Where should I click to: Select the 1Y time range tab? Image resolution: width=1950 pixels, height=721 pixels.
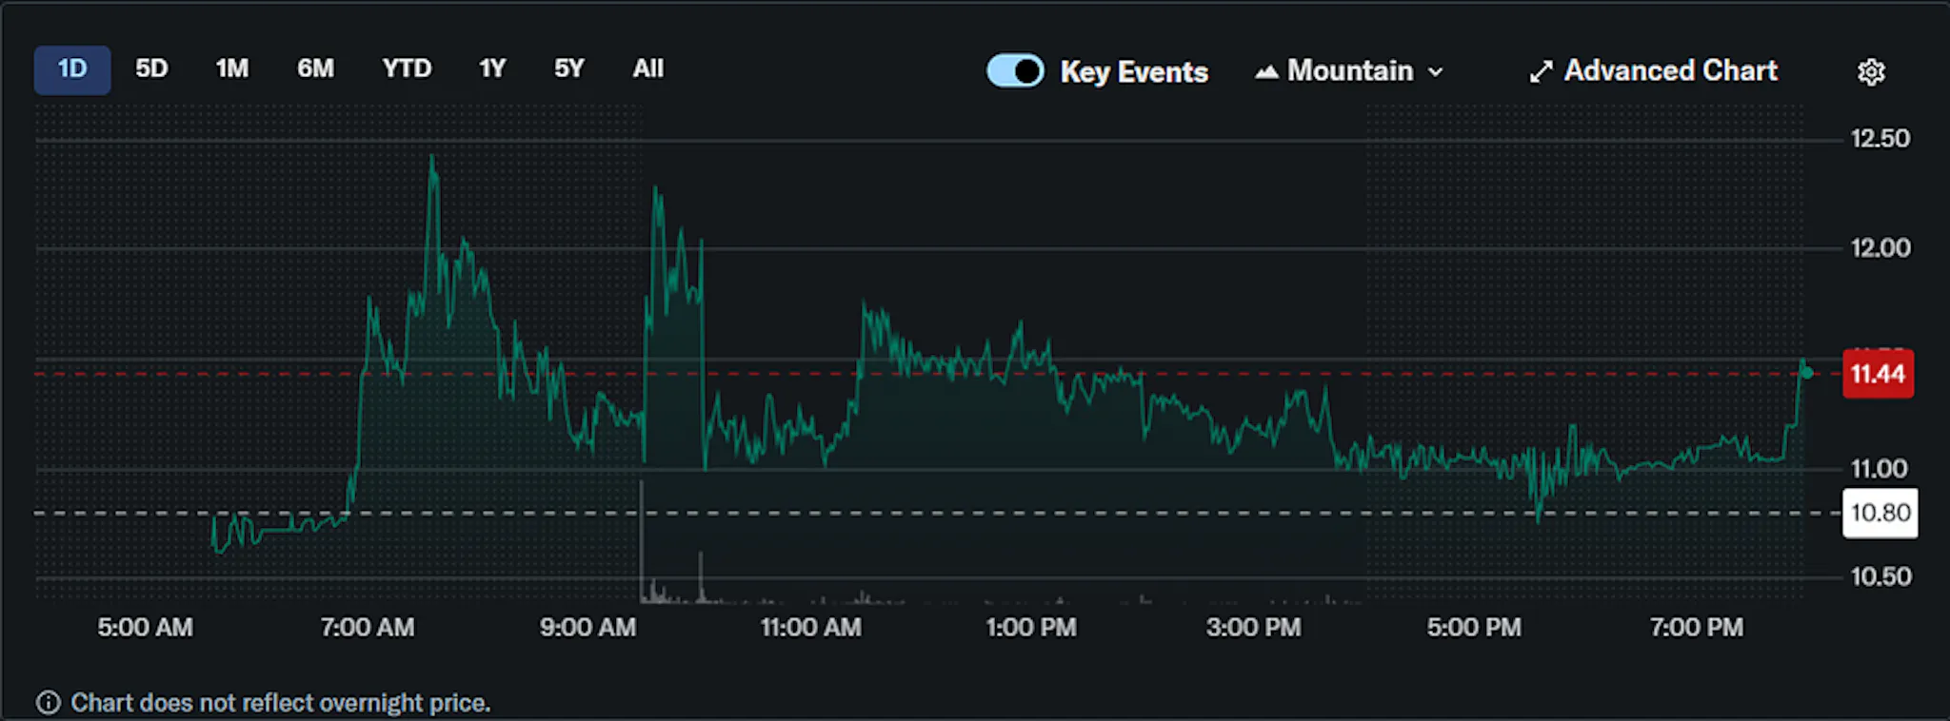click(x=492, y=68)
